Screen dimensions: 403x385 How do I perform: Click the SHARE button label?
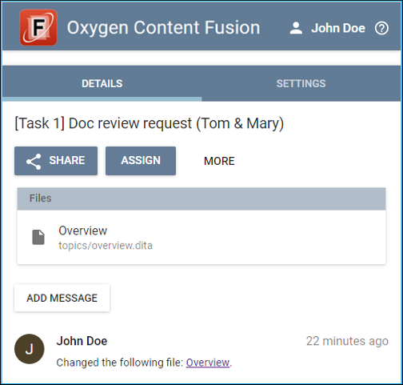pos(67,160)
